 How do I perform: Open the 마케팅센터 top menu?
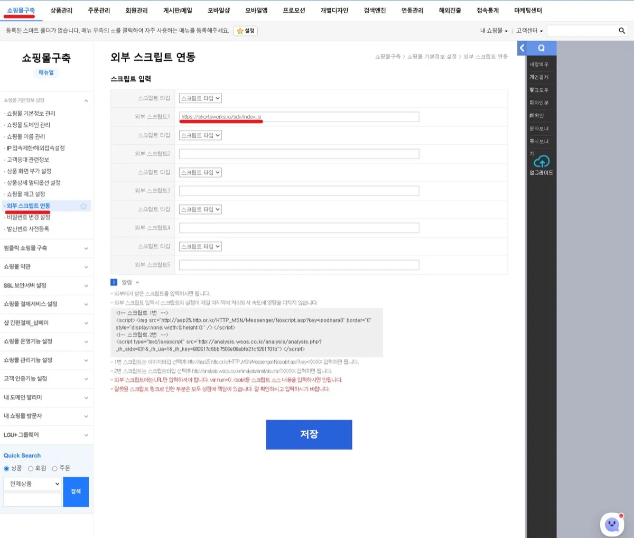coord(528,11)
